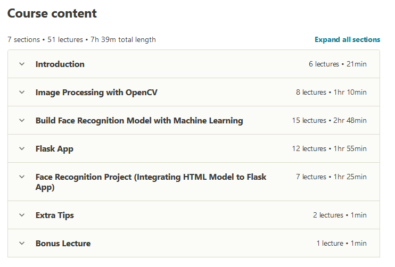
Task: Click the 7 sections 51 lectures summary text
Action: [81, 39]
